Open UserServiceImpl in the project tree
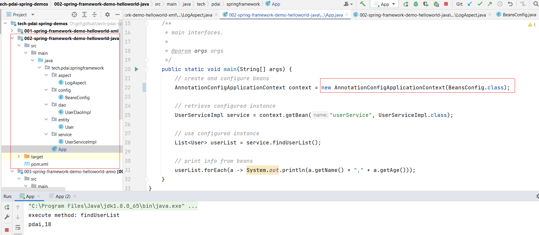539x235 pixels. point(81,142)
